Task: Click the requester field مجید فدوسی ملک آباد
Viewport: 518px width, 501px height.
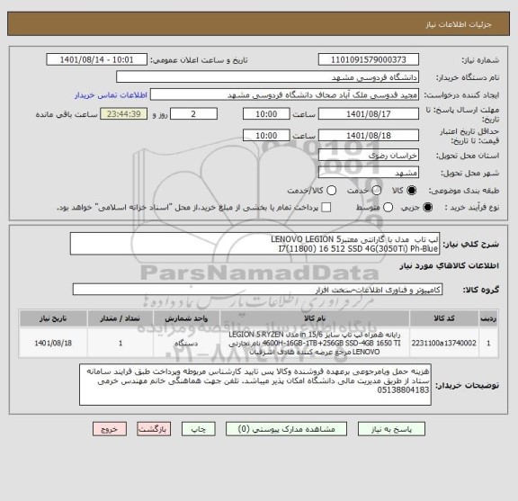Action: [284, 95]
